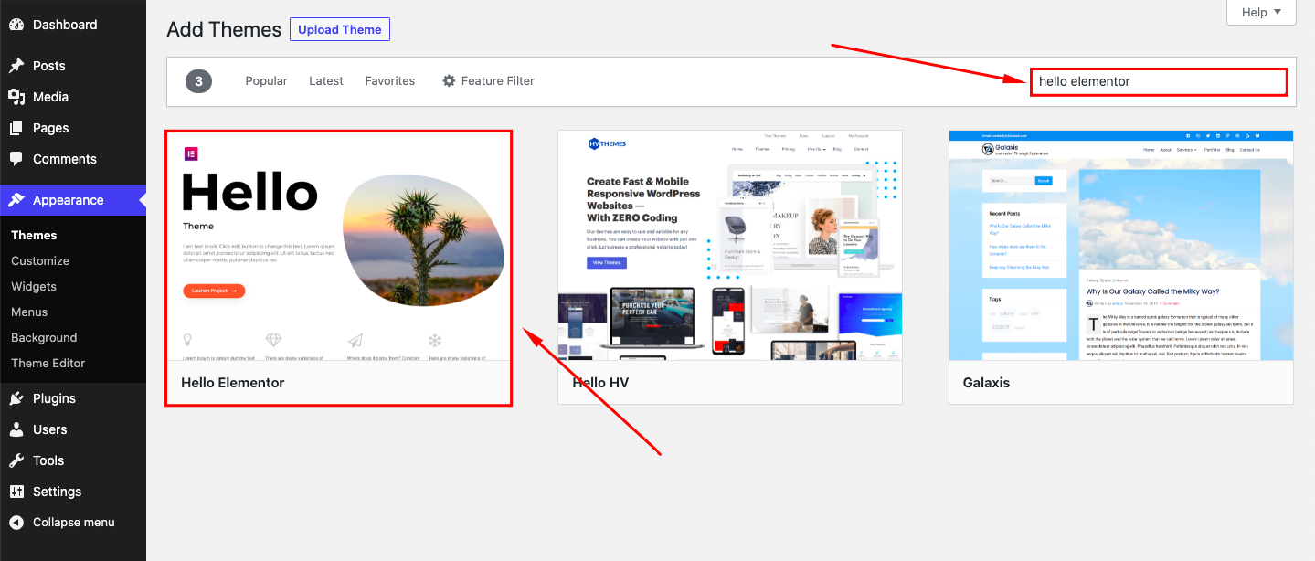Image resolution: width=1315 pixels, height=561 pixels.
Task: Open Customize submenu item
Action: 40,260
